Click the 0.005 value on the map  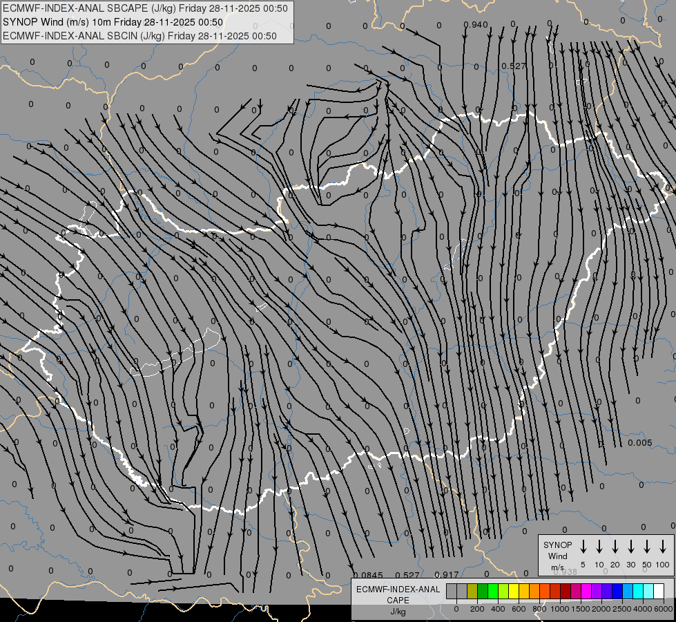(x=640, y=443)
